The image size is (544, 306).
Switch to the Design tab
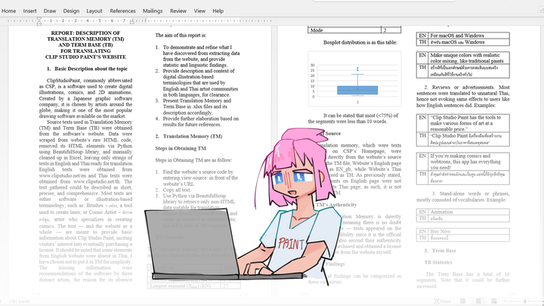[71, 11]
